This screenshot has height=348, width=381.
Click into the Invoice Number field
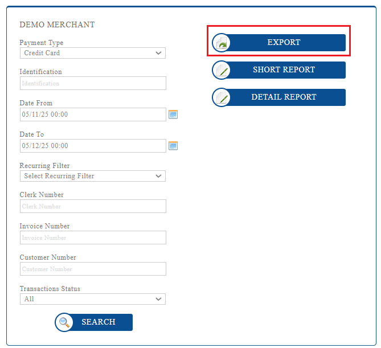coord(92,238)
